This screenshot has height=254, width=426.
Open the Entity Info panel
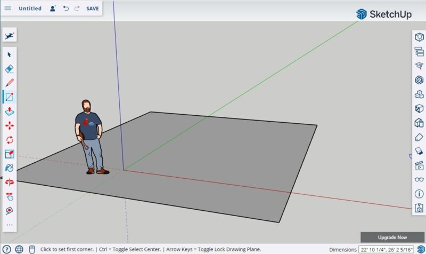coord(419,37)
